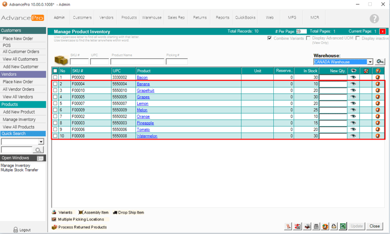The width and height of the screenshot is (390, 234).
Task: Open the Warehouse menu in top navigation
Action: click(151, 18)
